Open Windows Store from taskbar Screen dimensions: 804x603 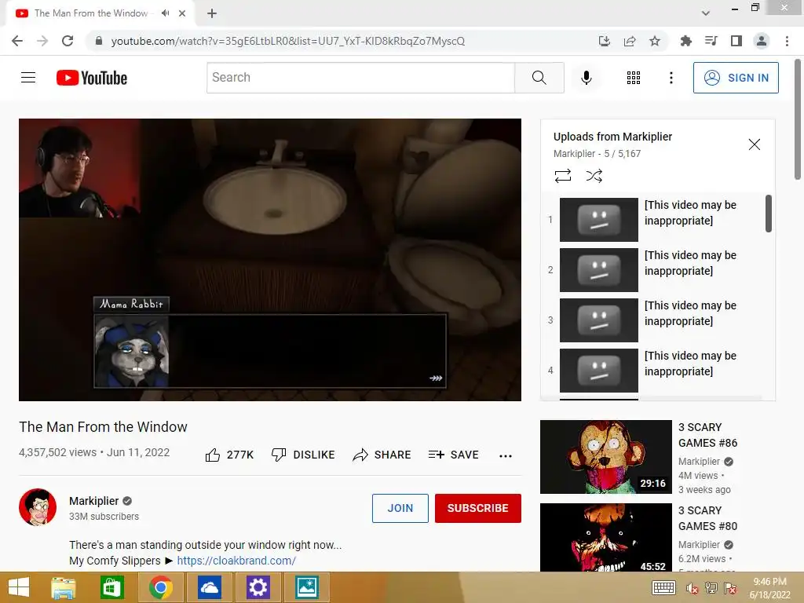[x=111, y=587]
